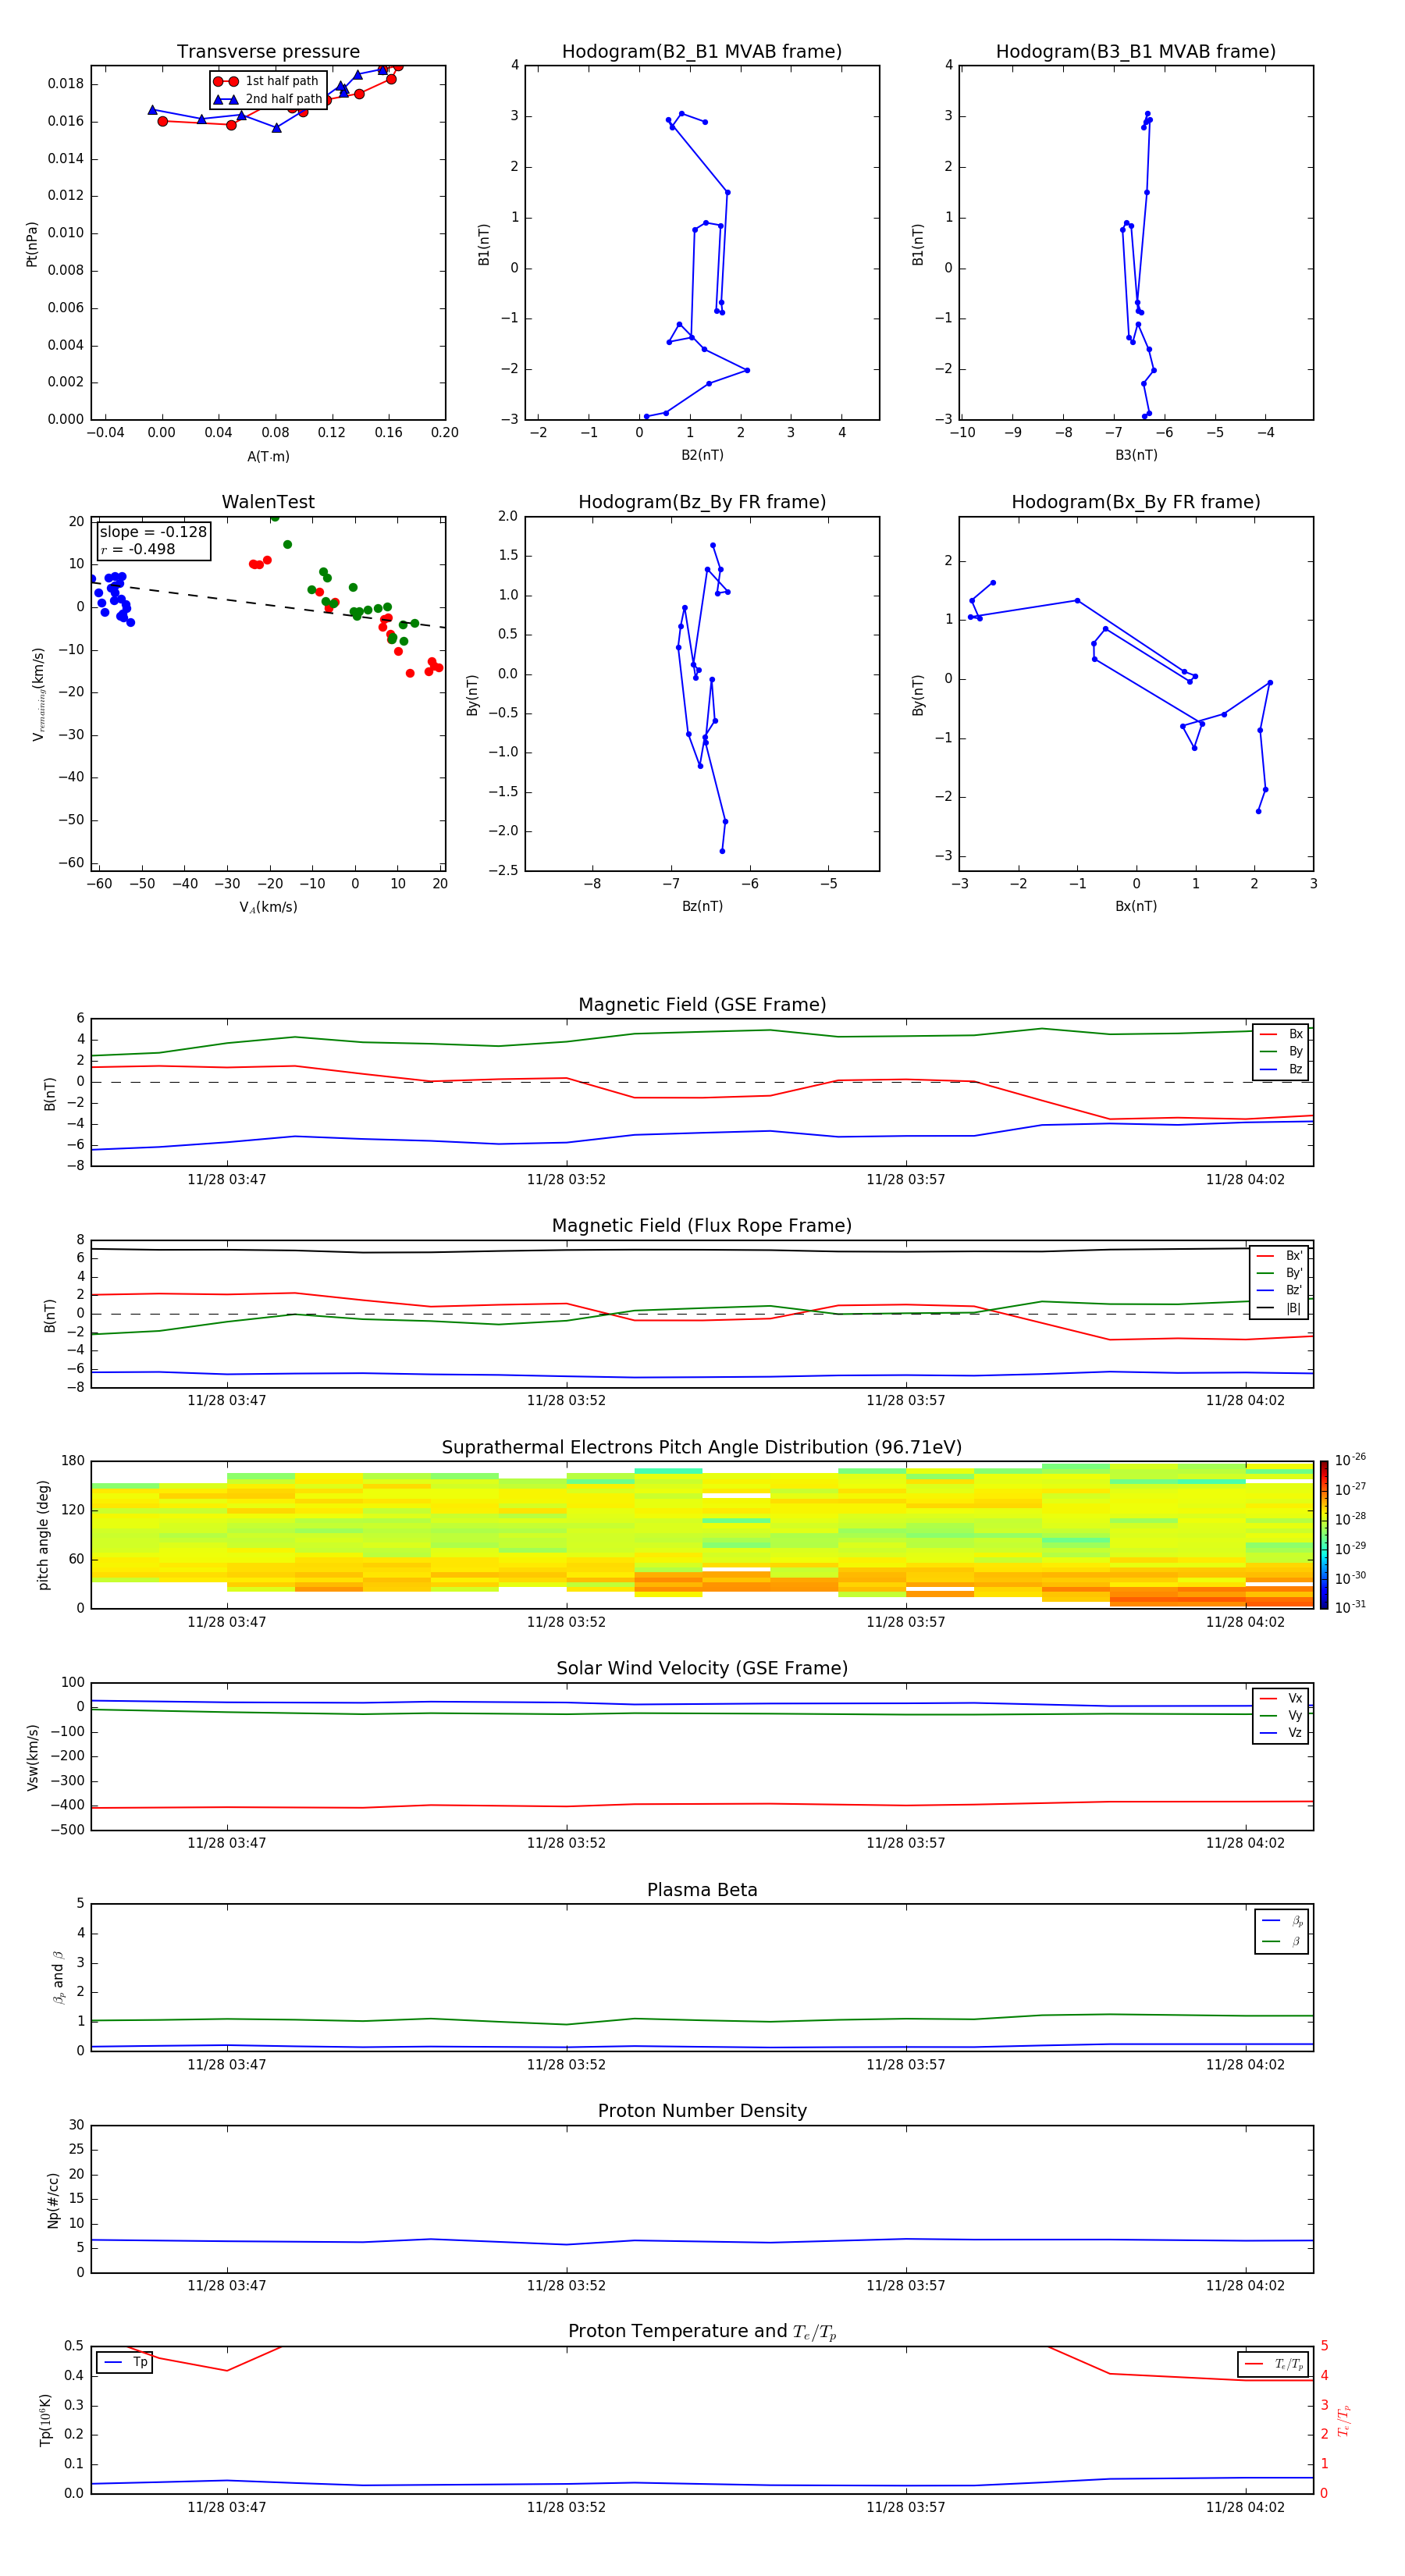This screenshot has height=2576, width=1405.
Task: Click '1st half path' legend entry
Action: tap(267, 81)
